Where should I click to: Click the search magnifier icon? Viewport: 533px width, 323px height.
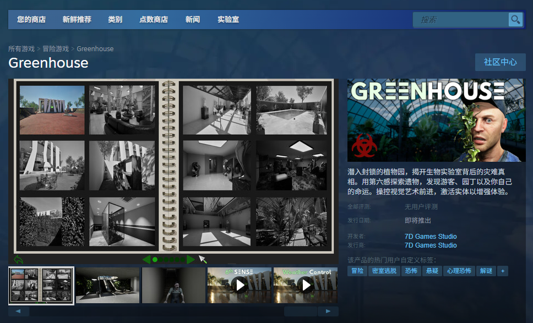[515, 19]
